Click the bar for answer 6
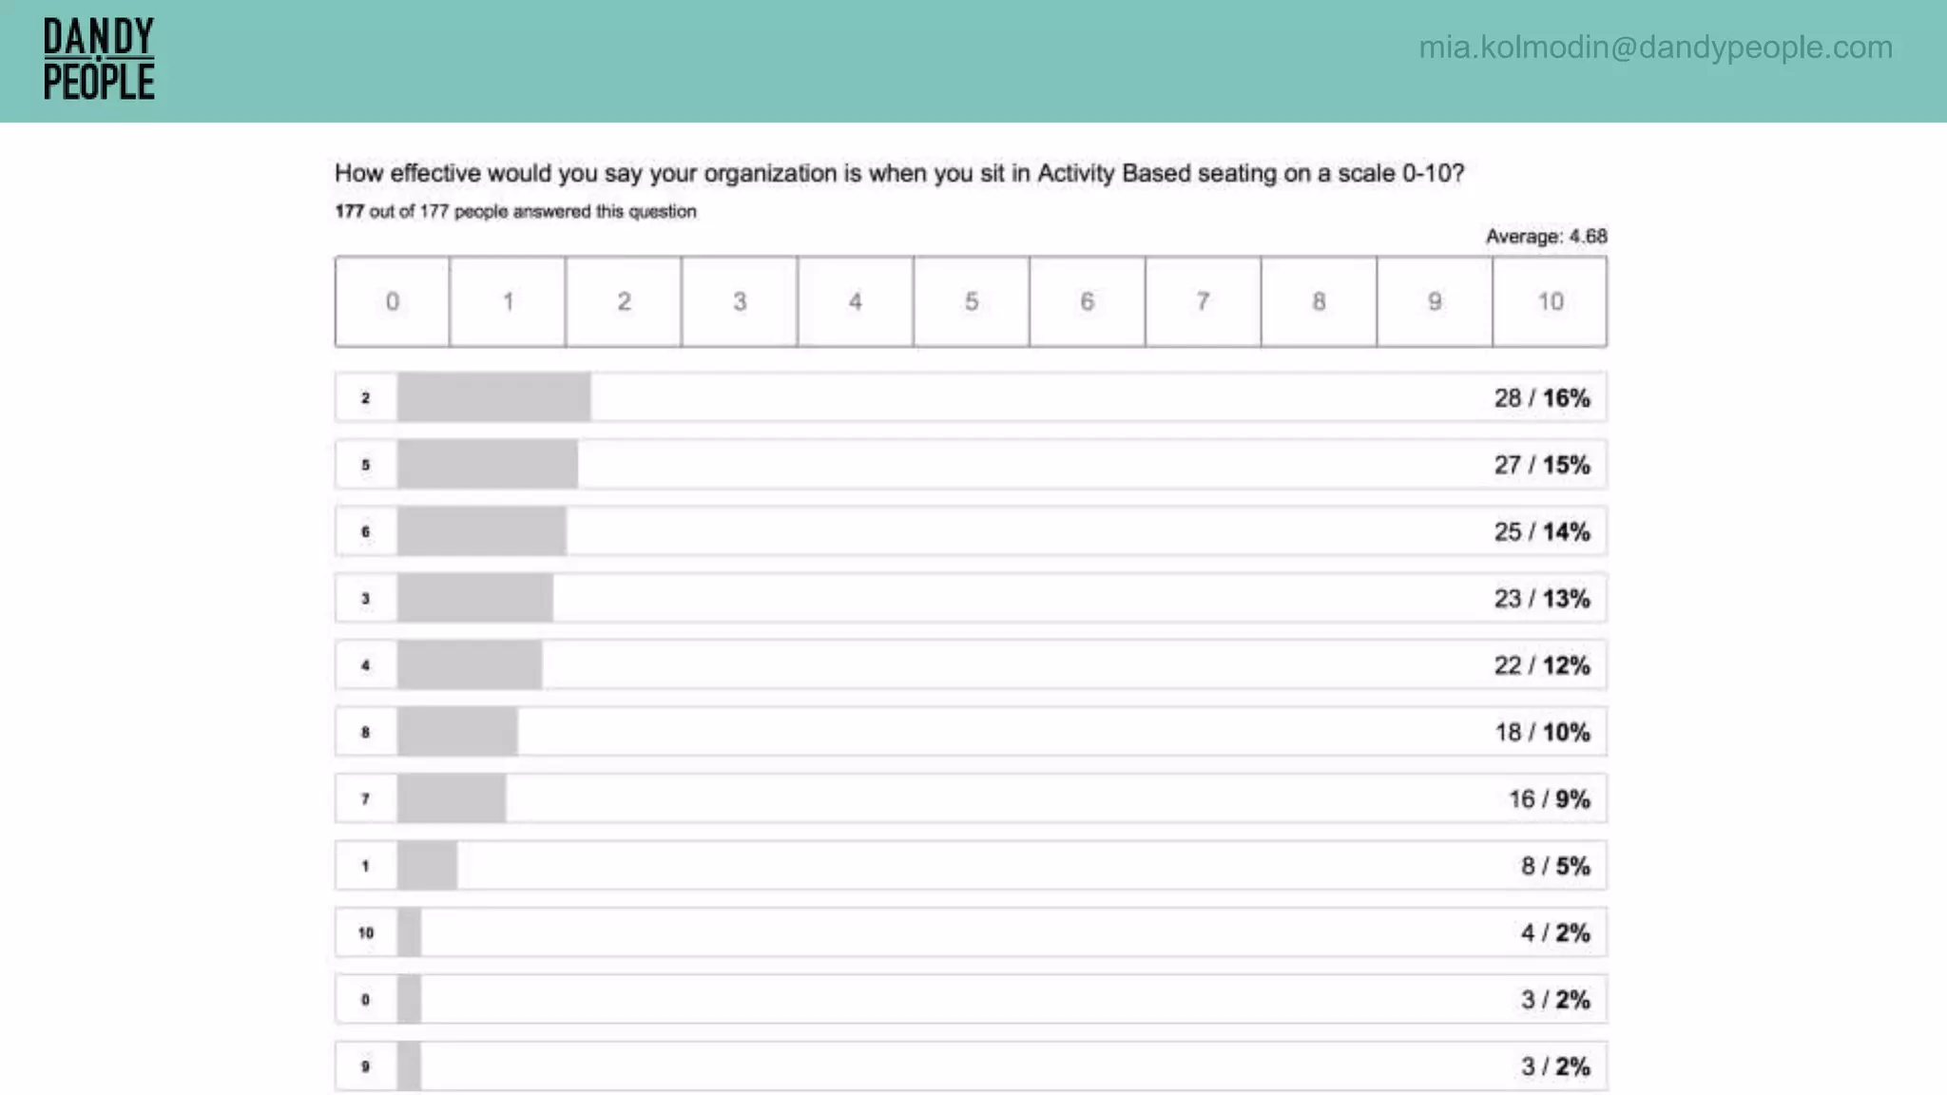1947x1095 pixels. tap(481, 531)
